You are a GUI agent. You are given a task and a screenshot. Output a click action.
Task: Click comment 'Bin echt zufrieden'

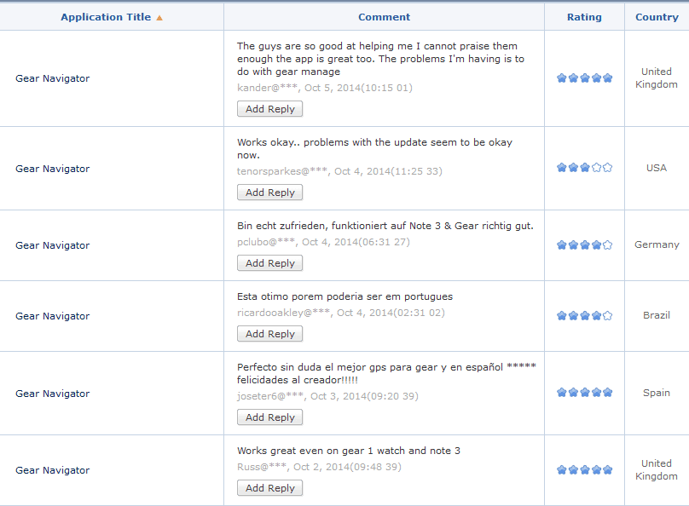tap(385, 226)
